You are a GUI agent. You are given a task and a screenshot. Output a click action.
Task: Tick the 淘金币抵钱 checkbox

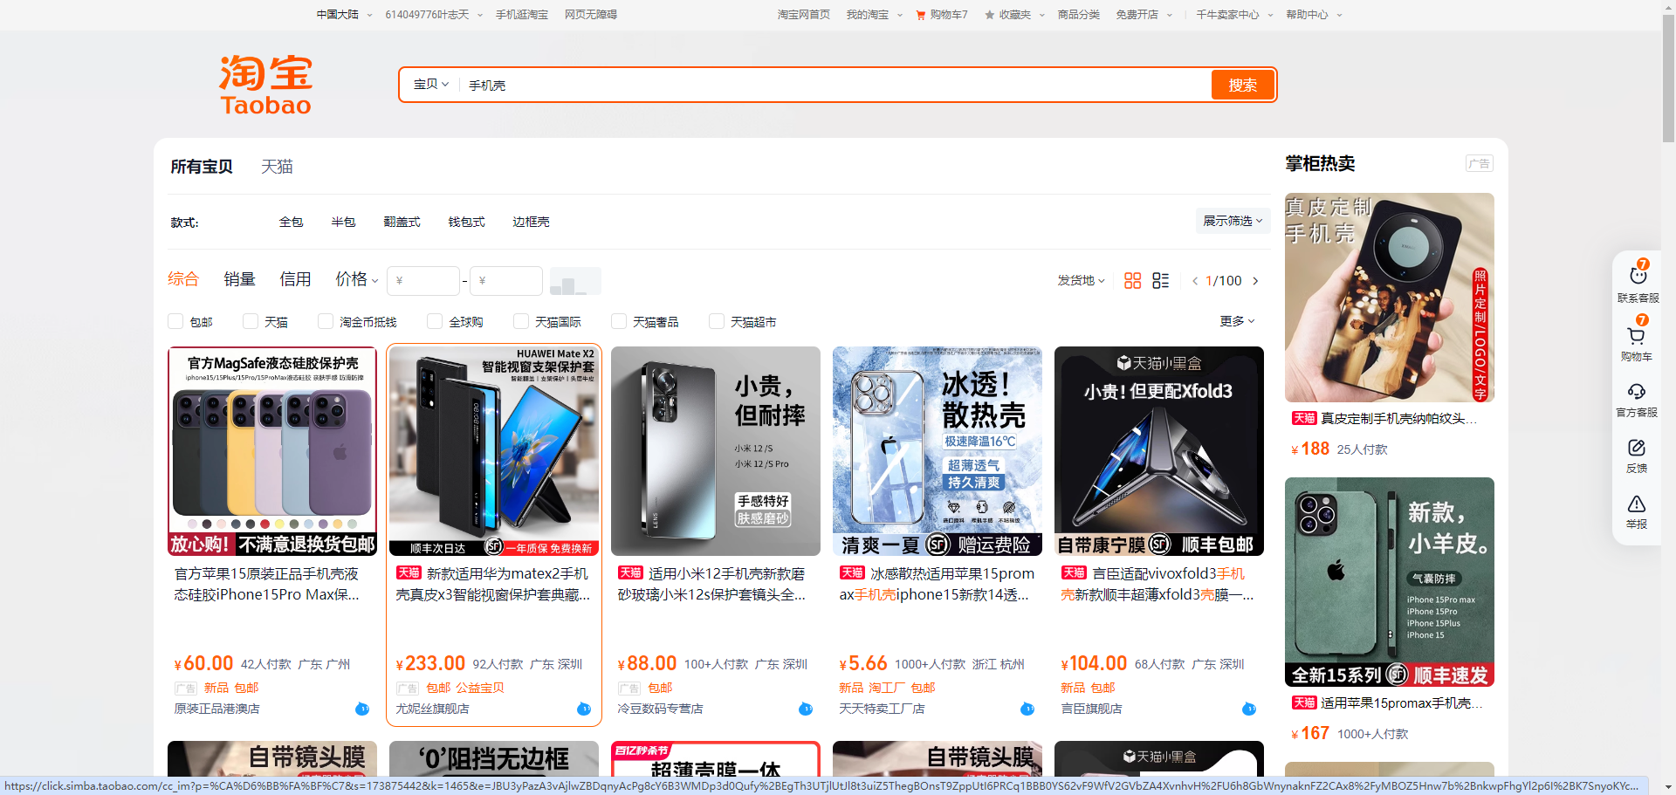326,321
